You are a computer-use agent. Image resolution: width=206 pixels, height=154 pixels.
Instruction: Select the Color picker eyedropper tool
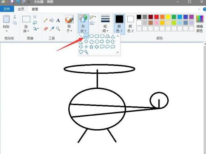(52, 29)
